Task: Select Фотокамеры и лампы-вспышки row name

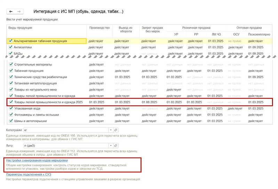Action: click(x=37, y=115)
